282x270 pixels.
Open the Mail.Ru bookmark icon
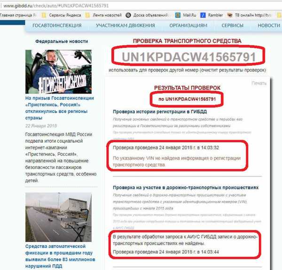coord(178,15)
